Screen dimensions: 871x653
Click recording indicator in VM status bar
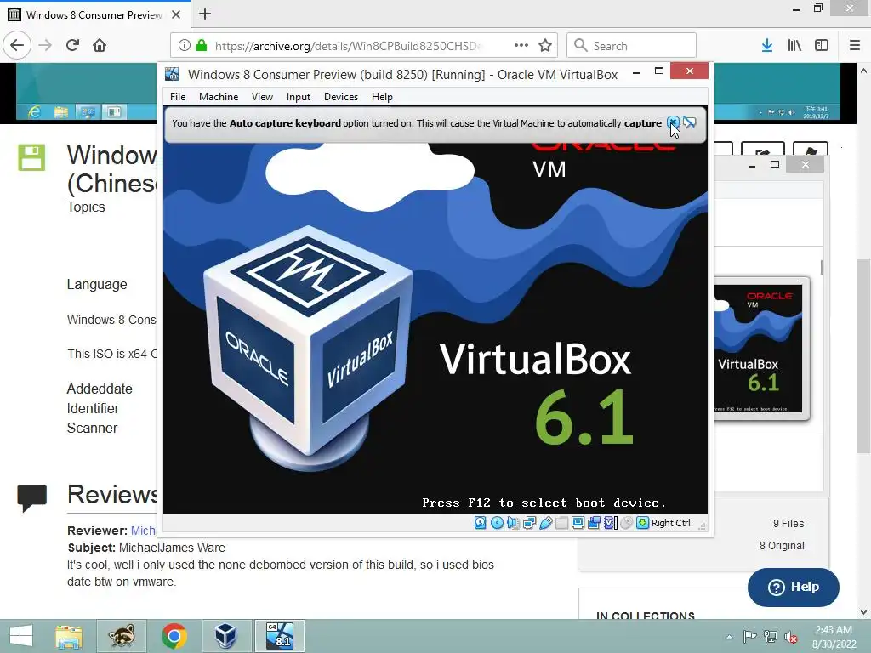594,523
